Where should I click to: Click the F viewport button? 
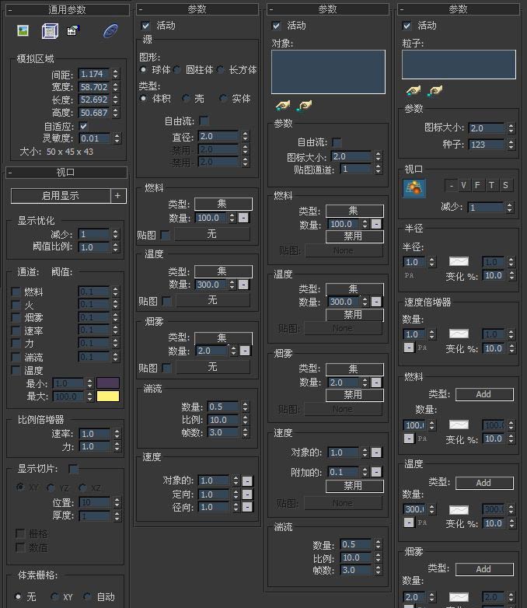point(477,185)
